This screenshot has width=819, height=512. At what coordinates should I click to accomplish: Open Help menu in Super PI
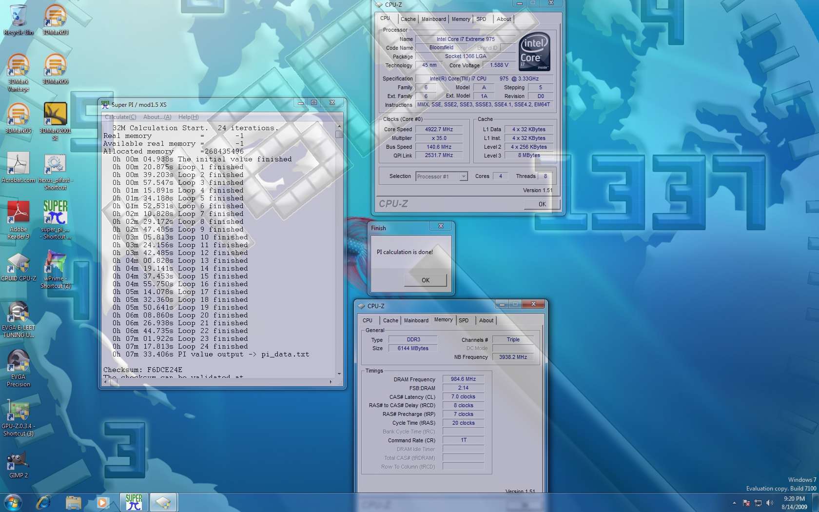[x=188, y=117]
